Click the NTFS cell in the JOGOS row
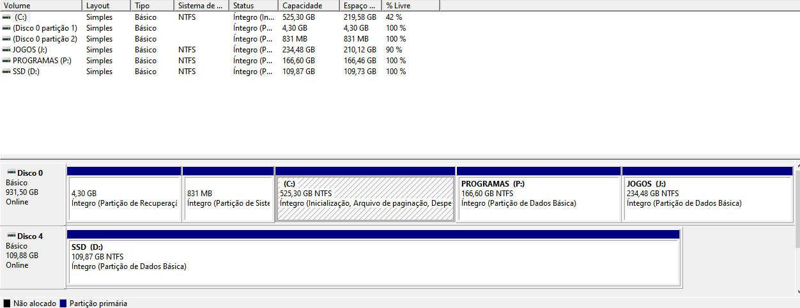 coord(187,50)
